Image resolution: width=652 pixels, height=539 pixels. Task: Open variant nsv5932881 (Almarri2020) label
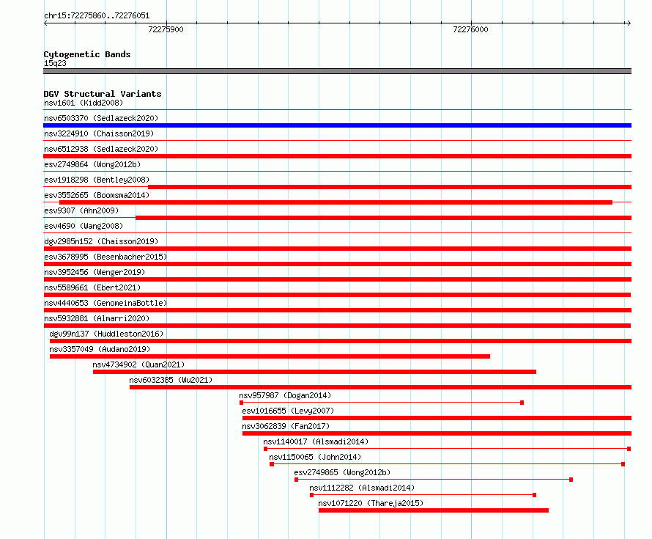(97, 318)
